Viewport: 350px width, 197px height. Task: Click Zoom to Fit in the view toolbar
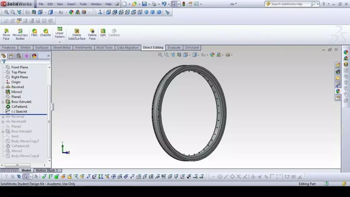tap(160, 55)
